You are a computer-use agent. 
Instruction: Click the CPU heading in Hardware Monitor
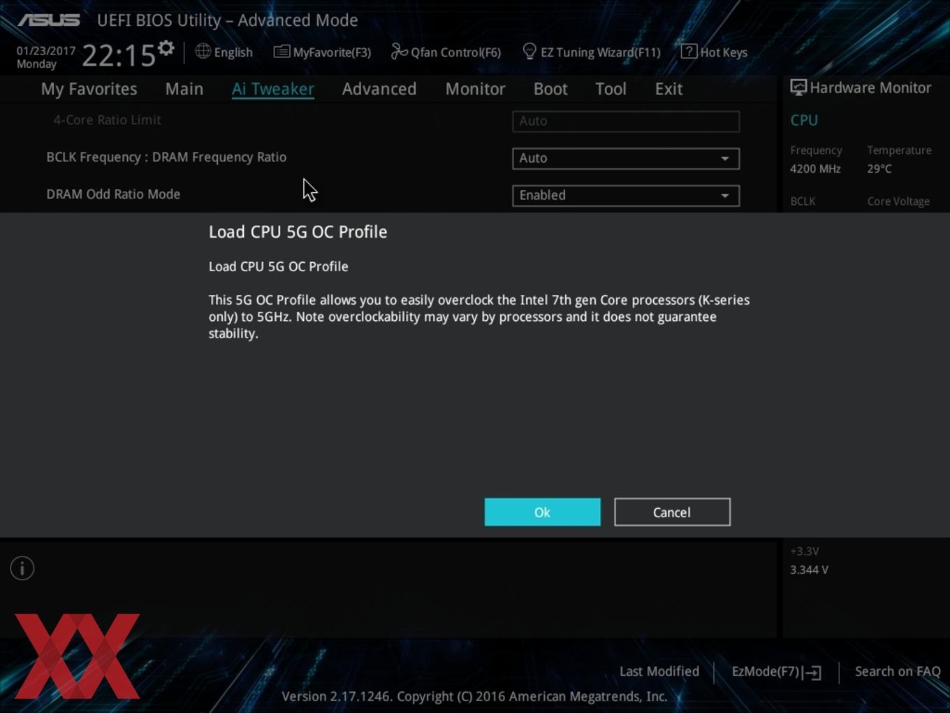[x=804, y=120]
